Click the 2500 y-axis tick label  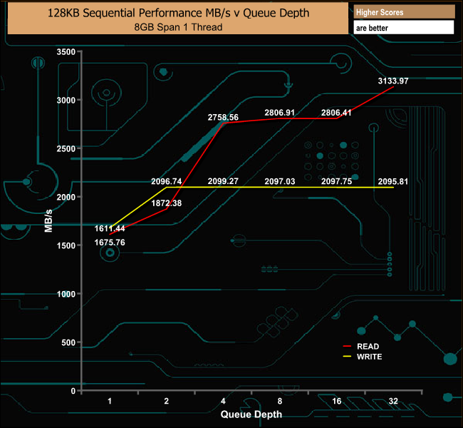[66, 149]
